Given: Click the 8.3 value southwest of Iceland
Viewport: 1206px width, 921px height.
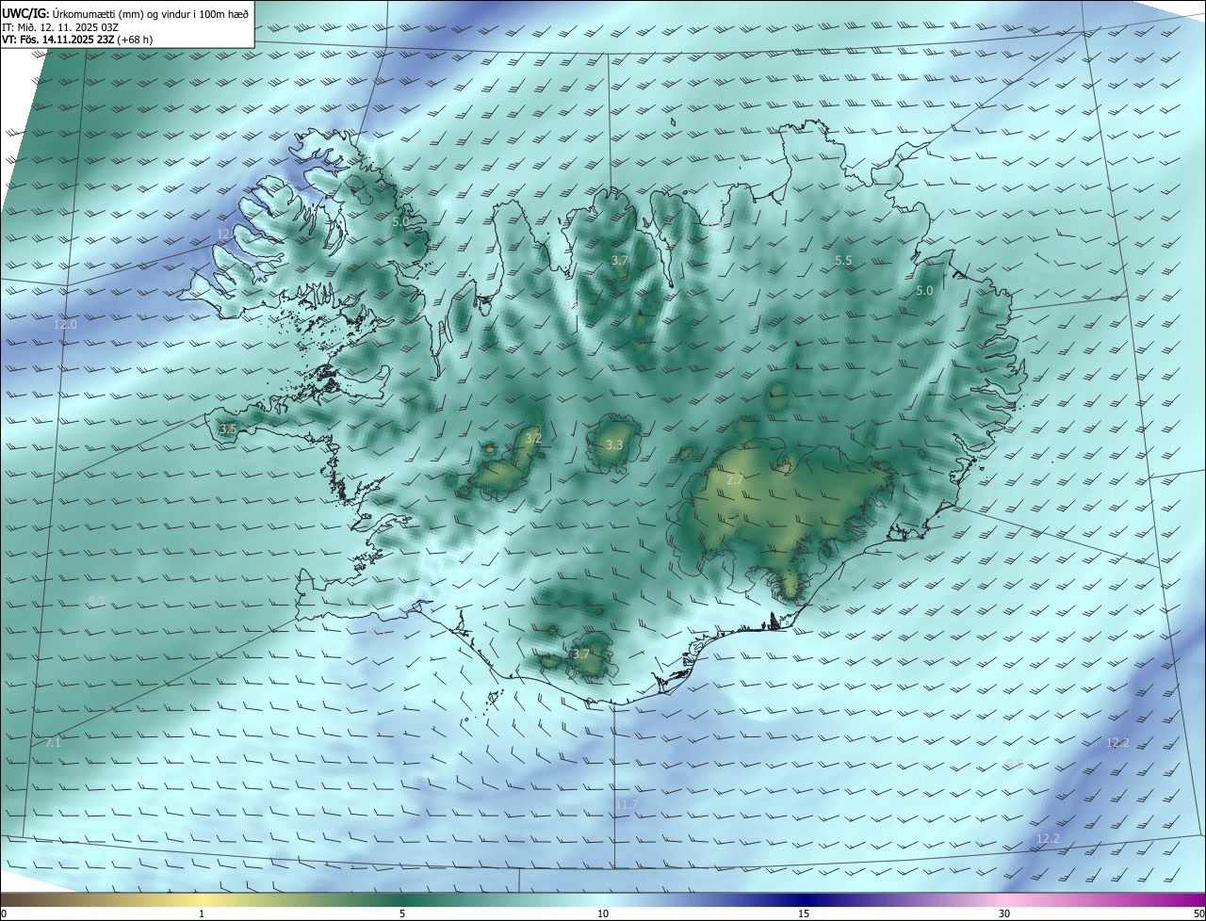Looking at the screenshot, I should pyautogui.click(x=96, y=601).
